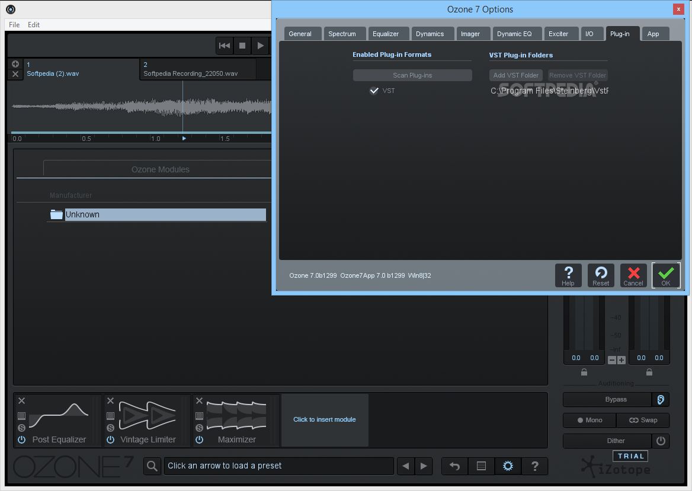This screenshot has width=692, height=491.
Task: Toggle gain match ear icon beside Bypass
Action: (661, 399)
